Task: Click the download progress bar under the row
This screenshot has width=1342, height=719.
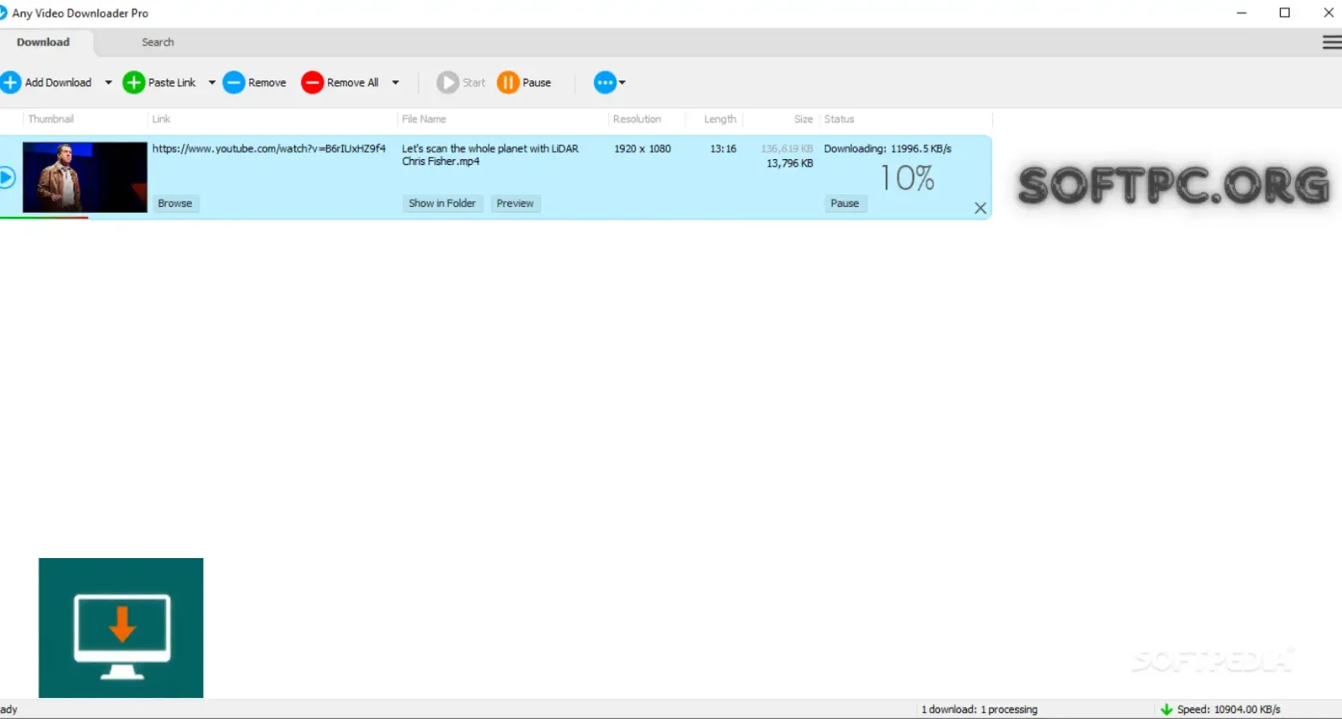Action: (44, 218)
